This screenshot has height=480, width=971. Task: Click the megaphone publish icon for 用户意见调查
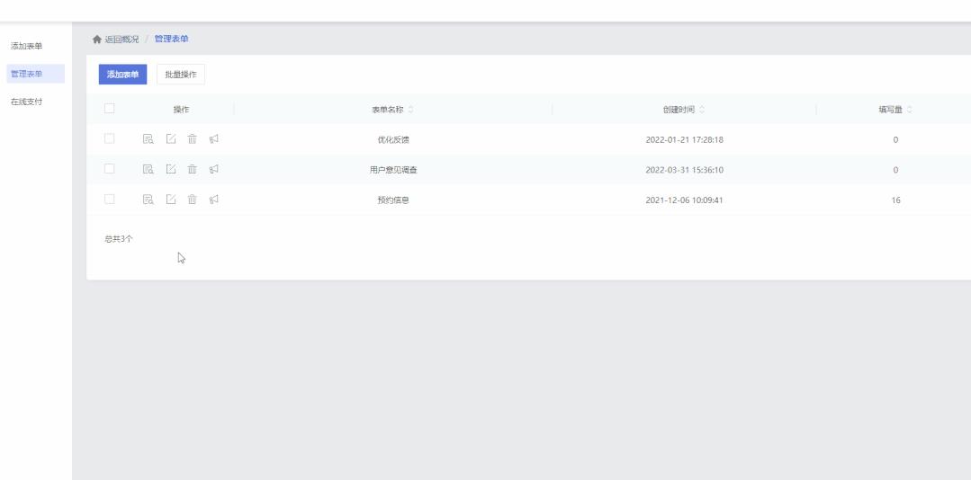(214, 169)
